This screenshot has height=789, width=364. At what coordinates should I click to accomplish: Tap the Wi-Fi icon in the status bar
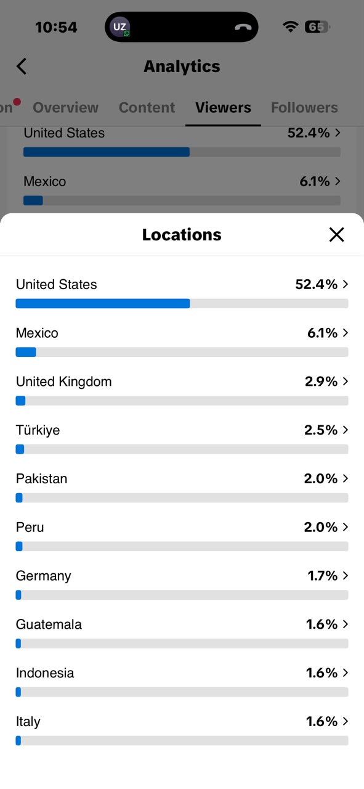pos(290,27)
